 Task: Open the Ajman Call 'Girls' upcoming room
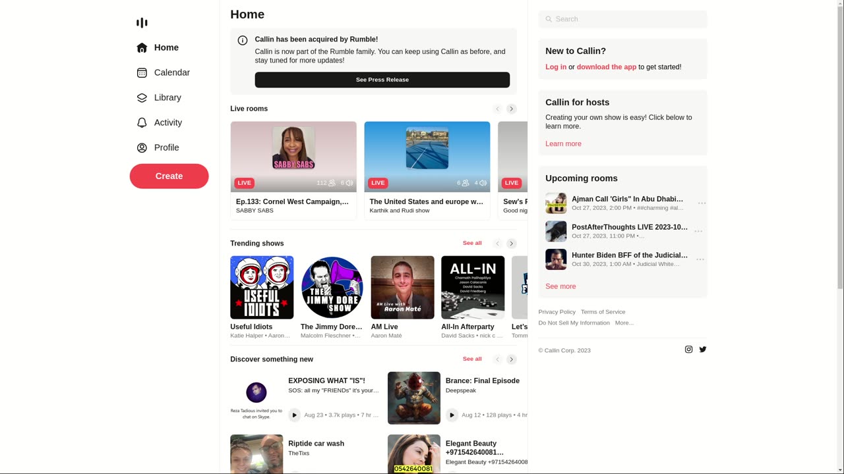627,199
